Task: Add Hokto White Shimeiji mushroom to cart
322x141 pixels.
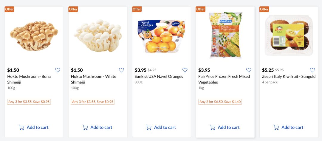Action: pos(97,127)
